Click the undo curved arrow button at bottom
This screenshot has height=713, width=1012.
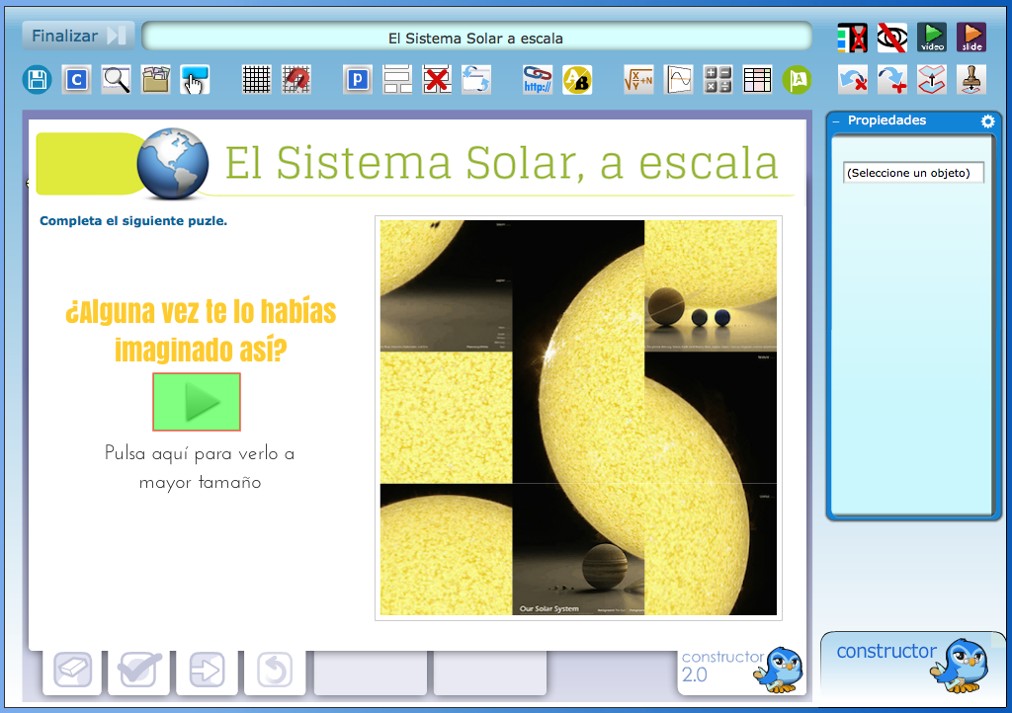[275, 670]
